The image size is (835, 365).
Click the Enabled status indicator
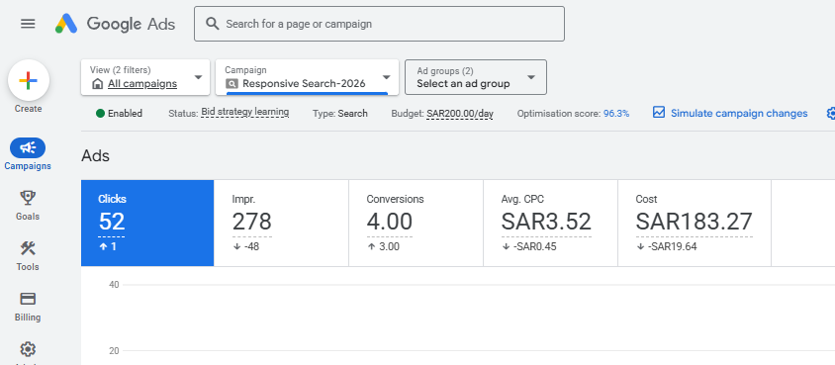point(120,114)
